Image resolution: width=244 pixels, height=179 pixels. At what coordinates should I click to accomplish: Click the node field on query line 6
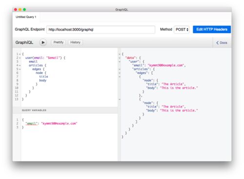39,73
